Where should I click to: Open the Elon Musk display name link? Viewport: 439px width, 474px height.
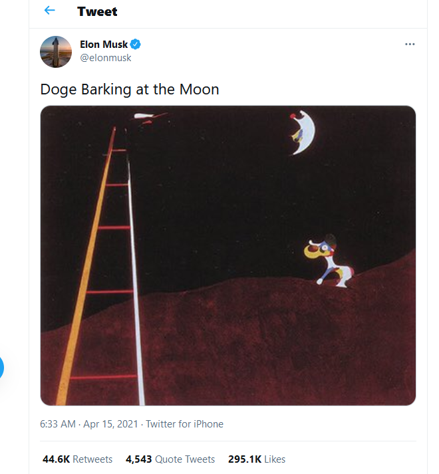(103, 45)
